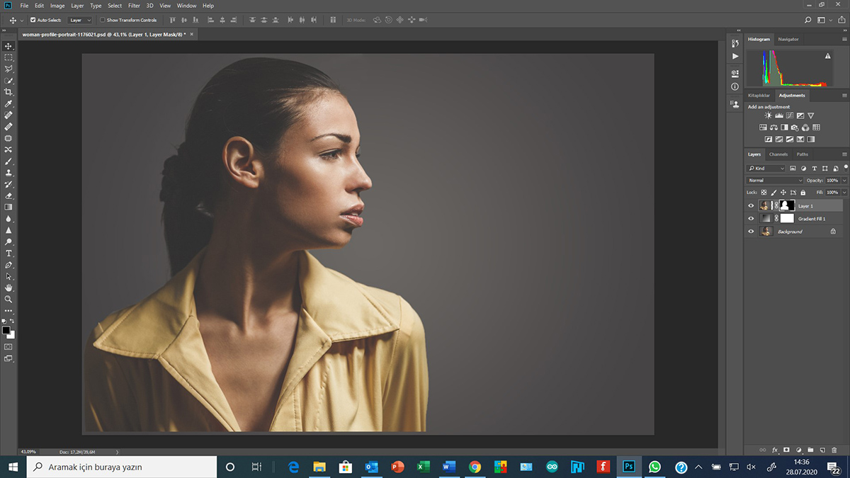Uncheck the Auto-Select checkbox

click(x=33, y=20)
